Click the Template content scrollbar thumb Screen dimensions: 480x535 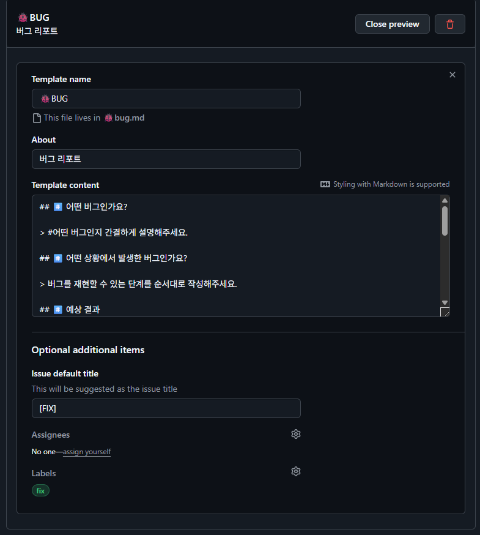click(445, 220)
